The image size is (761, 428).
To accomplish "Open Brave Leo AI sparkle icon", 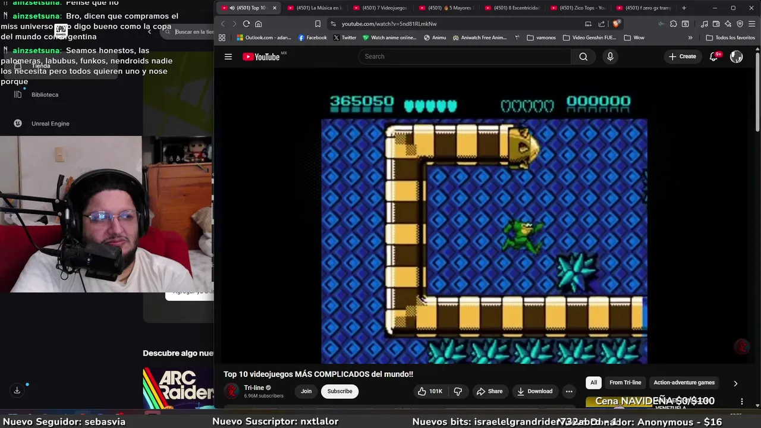I will click(728, 24).
